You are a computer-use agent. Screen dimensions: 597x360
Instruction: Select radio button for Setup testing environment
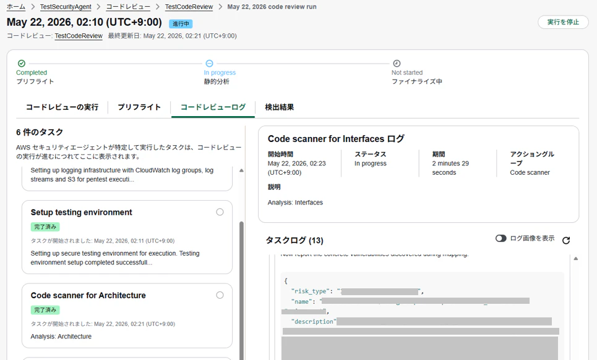pyautogui.click(x=220, y=212)
